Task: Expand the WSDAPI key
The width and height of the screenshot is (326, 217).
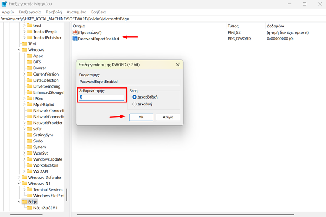Action: tap(24, 171)
